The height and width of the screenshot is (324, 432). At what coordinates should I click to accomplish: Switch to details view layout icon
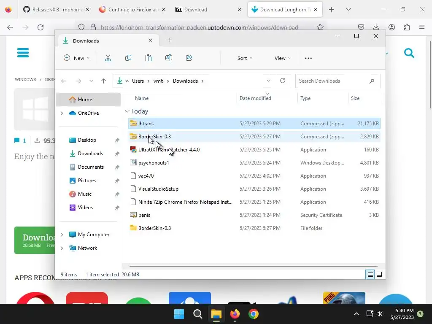pyautogui.click(x=370, y=274)
